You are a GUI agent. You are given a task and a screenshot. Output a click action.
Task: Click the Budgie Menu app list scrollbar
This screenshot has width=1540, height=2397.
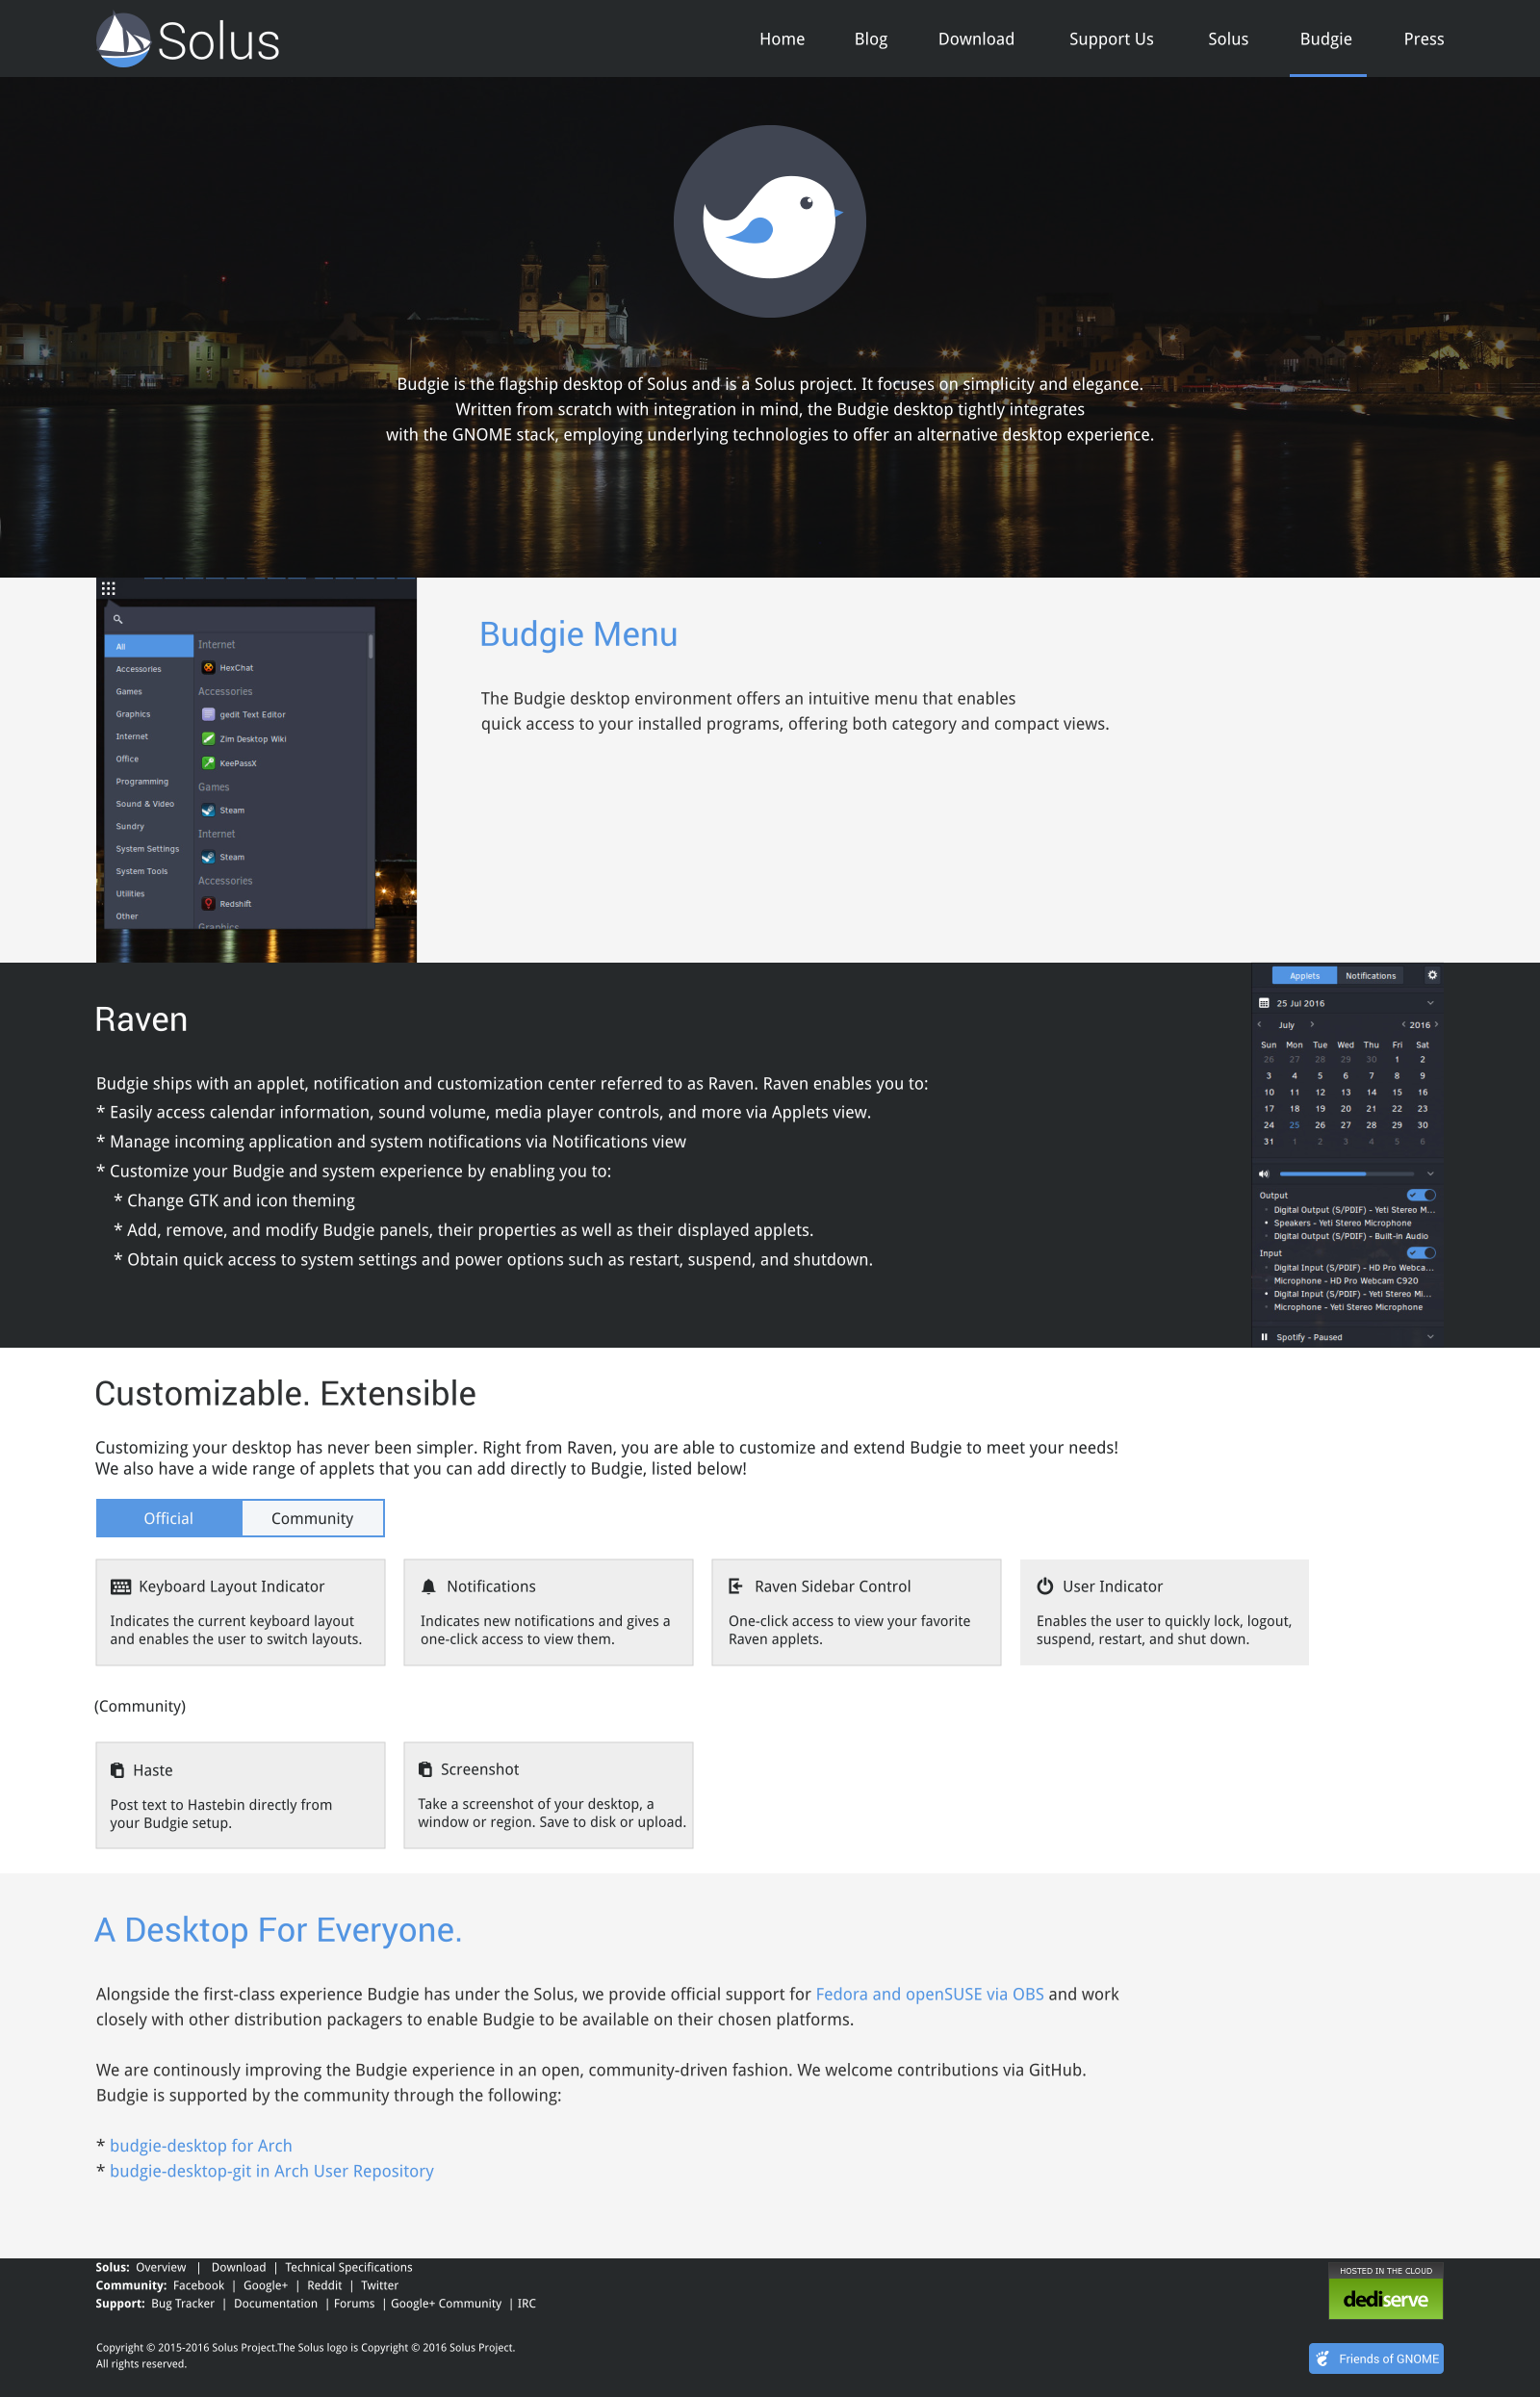pos(371,646)
